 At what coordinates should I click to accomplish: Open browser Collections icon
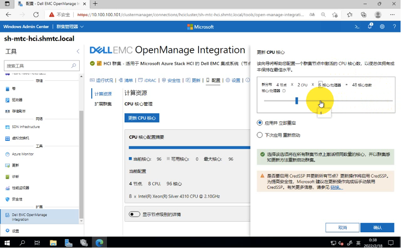tap(363, 15)
